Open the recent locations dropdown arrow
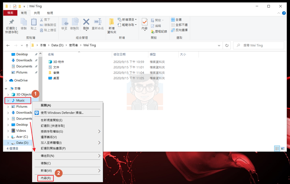This screenshot has height=184, width=290. (x=22, y=46)
